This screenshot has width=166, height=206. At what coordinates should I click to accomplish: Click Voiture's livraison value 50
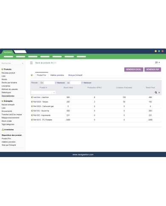click(x=124, y=102)
